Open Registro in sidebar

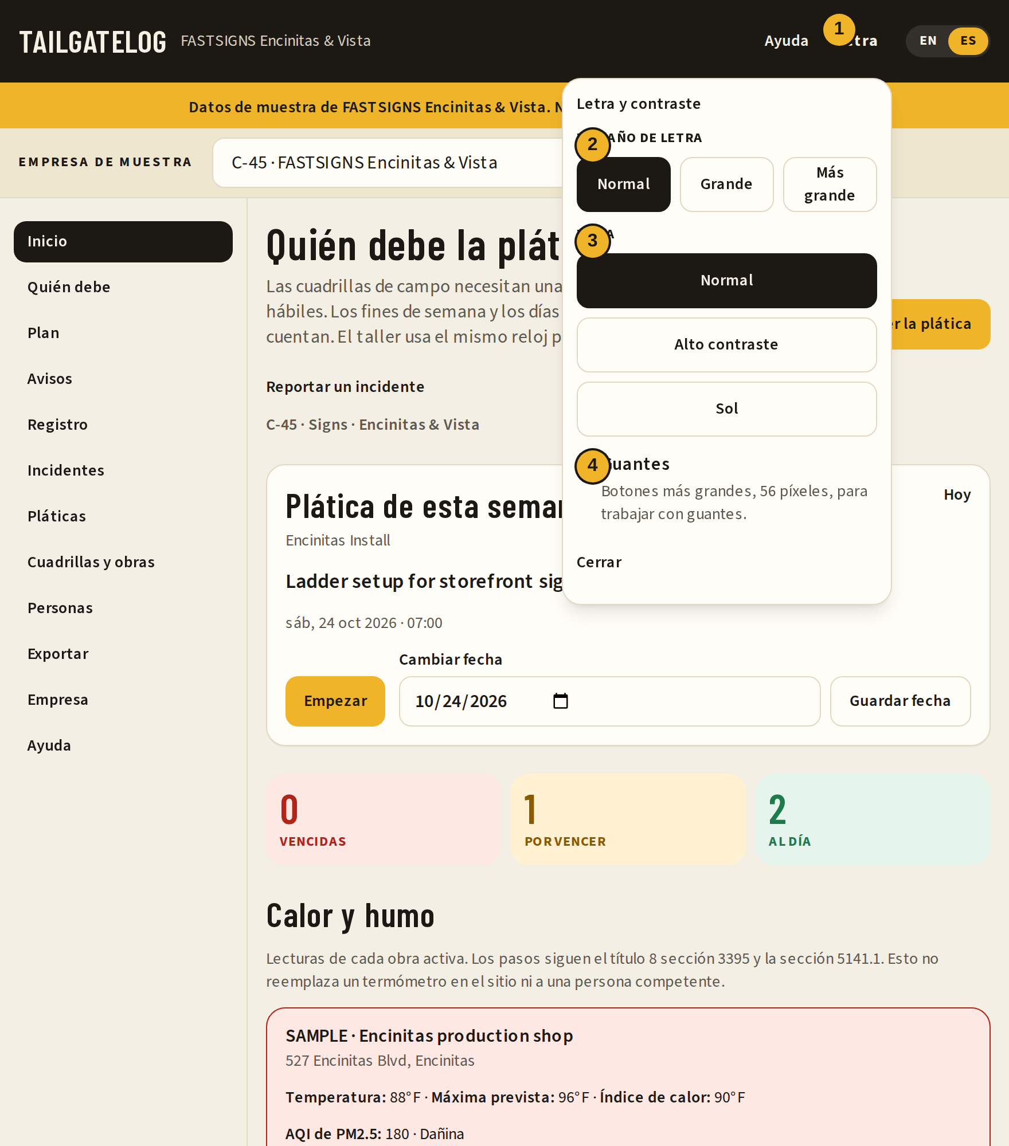[x=123, y=425]
